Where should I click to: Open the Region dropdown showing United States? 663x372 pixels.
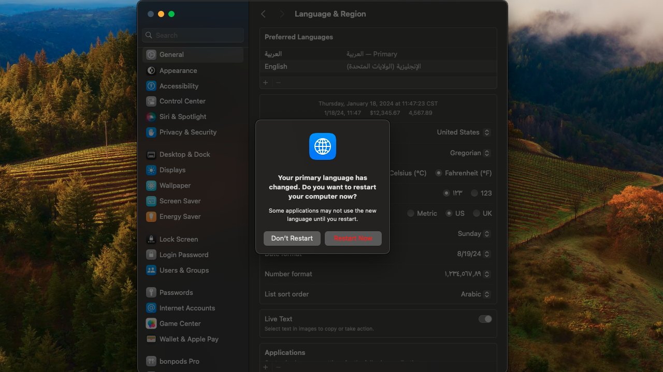464,132
